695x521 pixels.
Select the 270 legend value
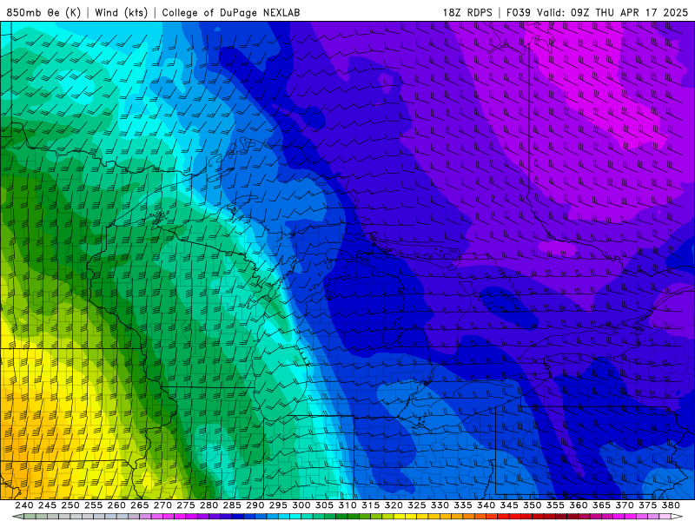coord(162,505)
